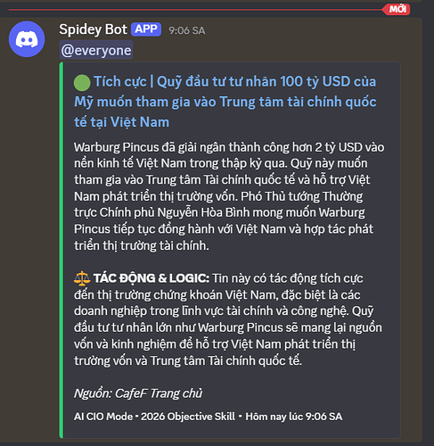Click the green circle emoji in the embed title
434x446 pixels.
point(82,82)
